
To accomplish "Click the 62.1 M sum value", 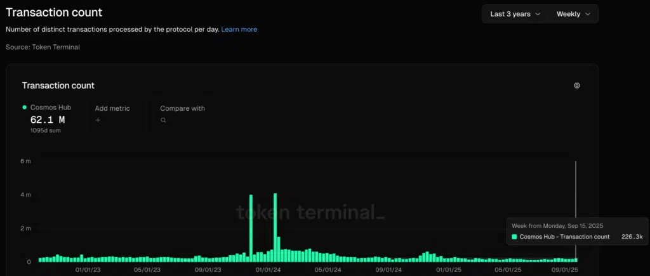I will point(48,120).
